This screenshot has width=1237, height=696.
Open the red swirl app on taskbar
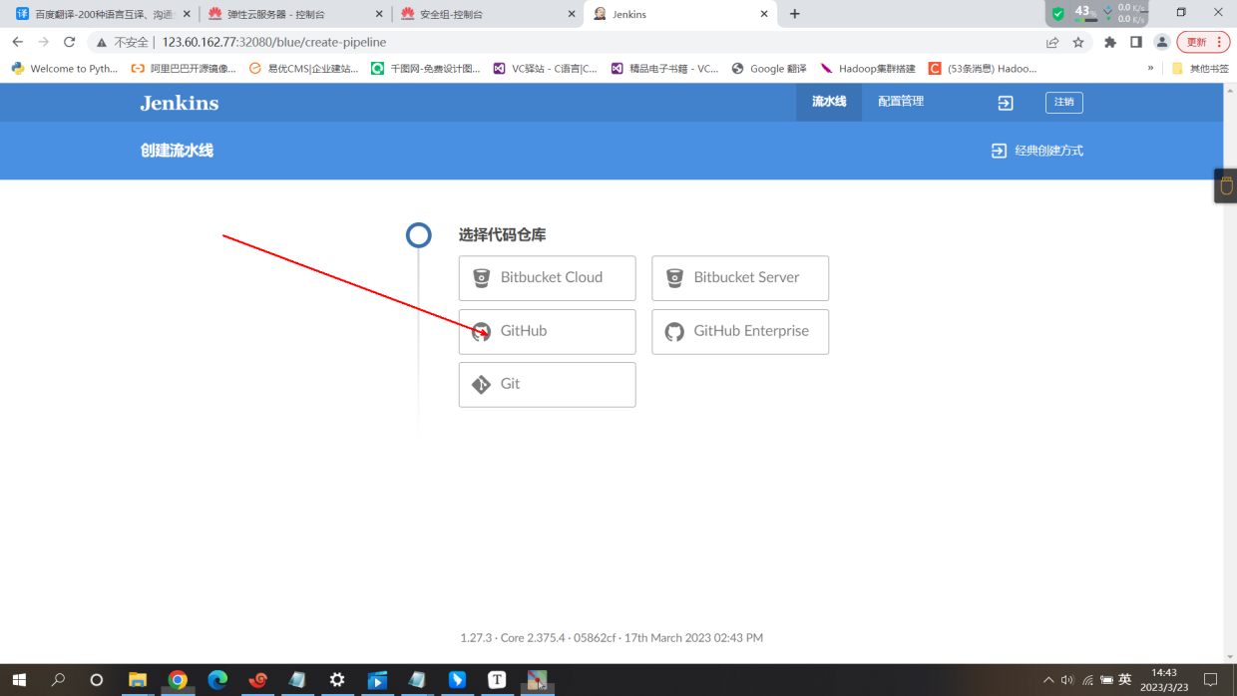point(257,680)
